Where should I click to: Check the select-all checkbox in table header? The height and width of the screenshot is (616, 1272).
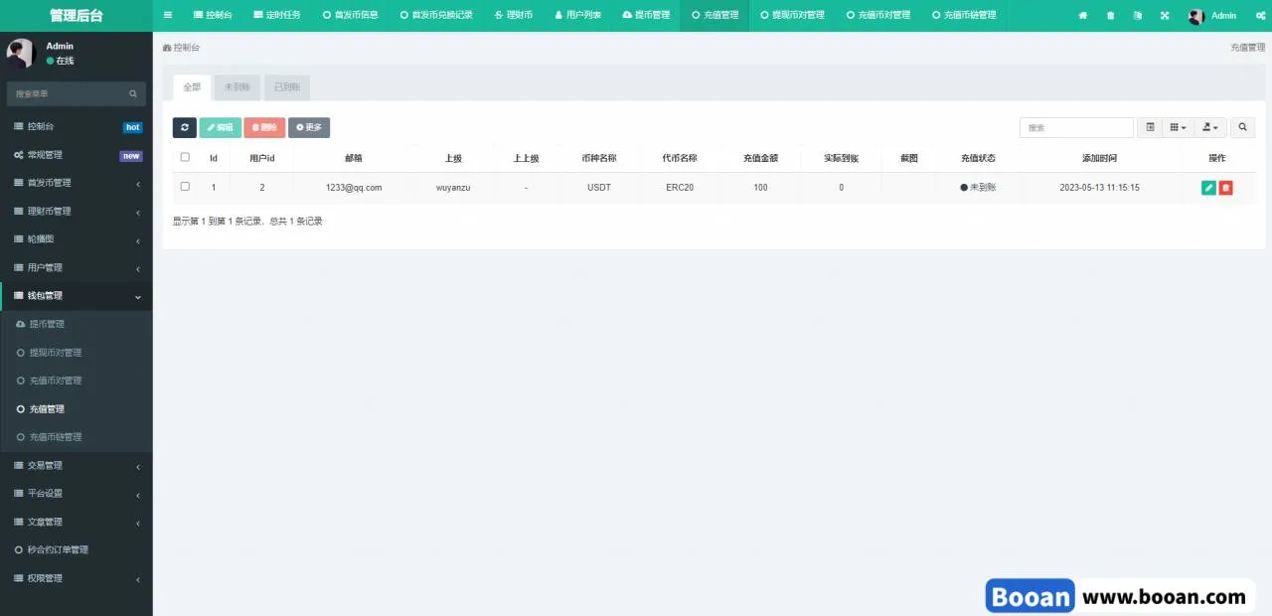185,157
